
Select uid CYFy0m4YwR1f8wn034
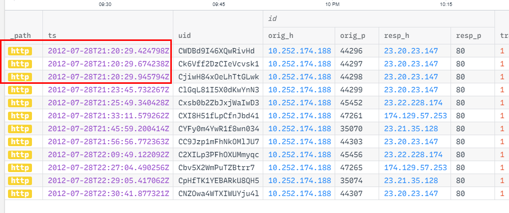click(x=219, y=129)
